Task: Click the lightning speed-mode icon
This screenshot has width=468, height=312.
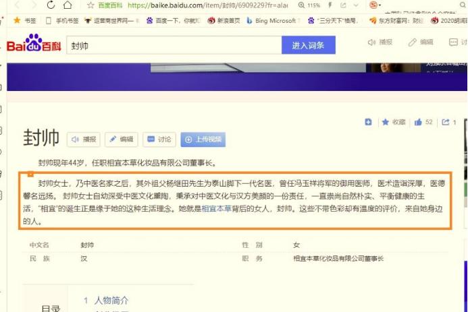Action: [x=330, y=5]
